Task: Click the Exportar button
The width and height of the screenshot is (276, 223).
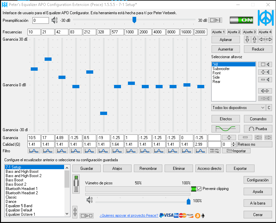Action: click(240, 168)
